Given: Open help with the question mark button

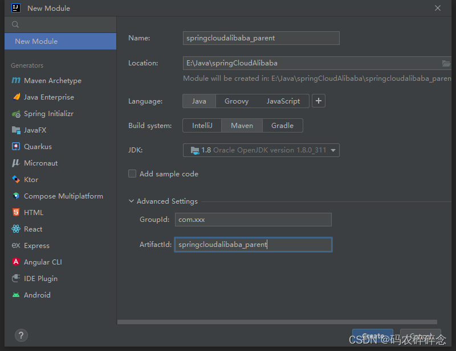Looking at the screenshot, I should click(x=21, y=335).
